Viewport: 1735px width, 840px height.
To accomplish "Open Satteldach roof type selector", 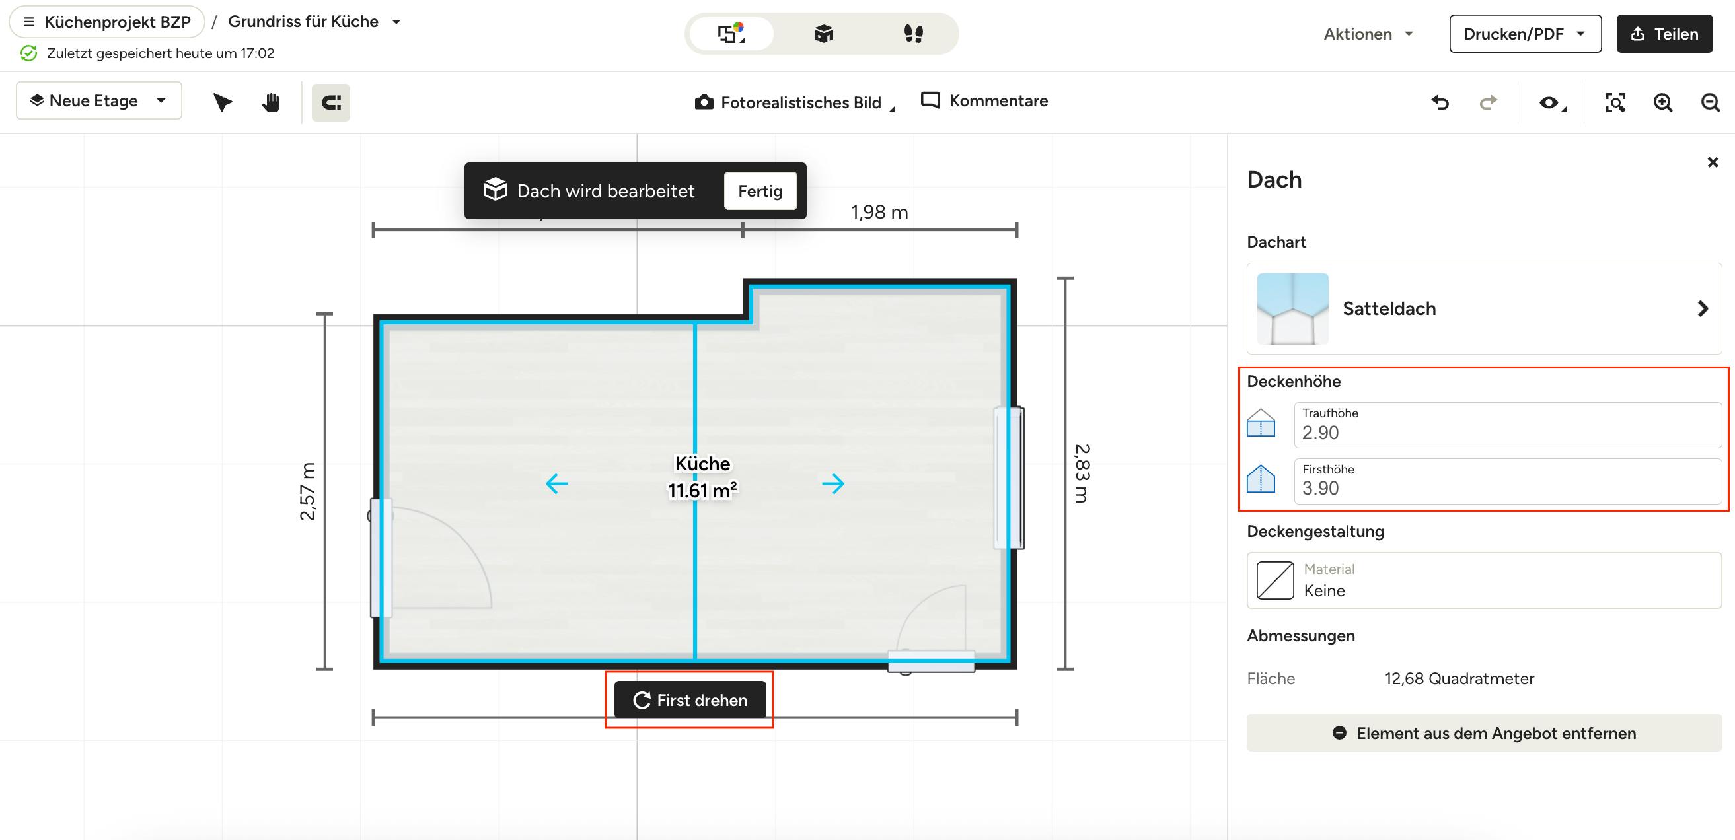I will point(1484,309).
